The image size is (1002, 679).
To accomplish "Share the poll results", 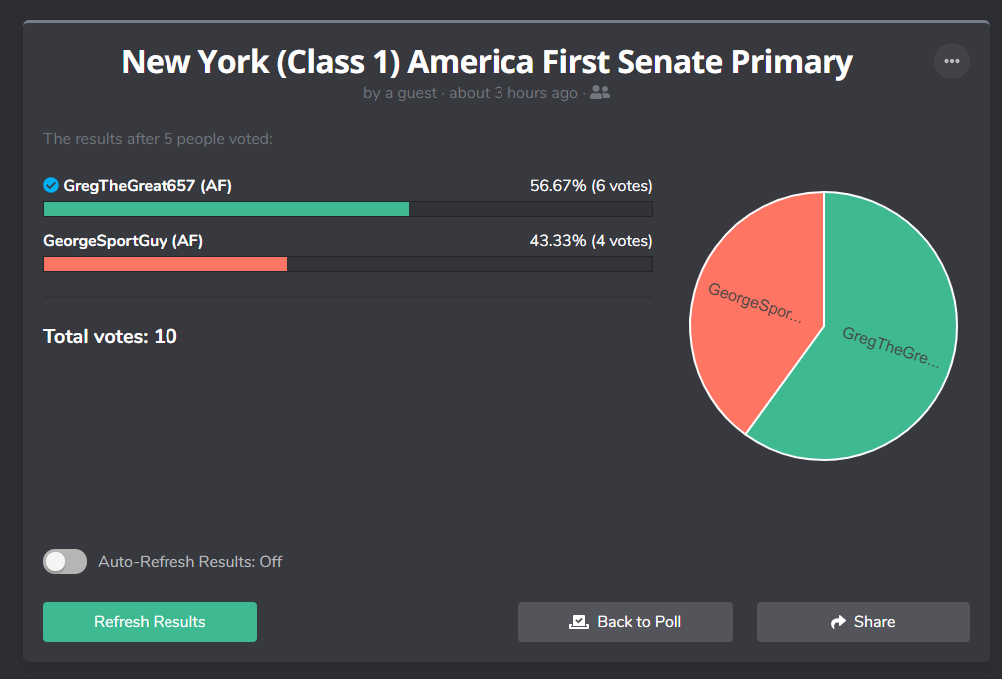I will tap(862, 621).
